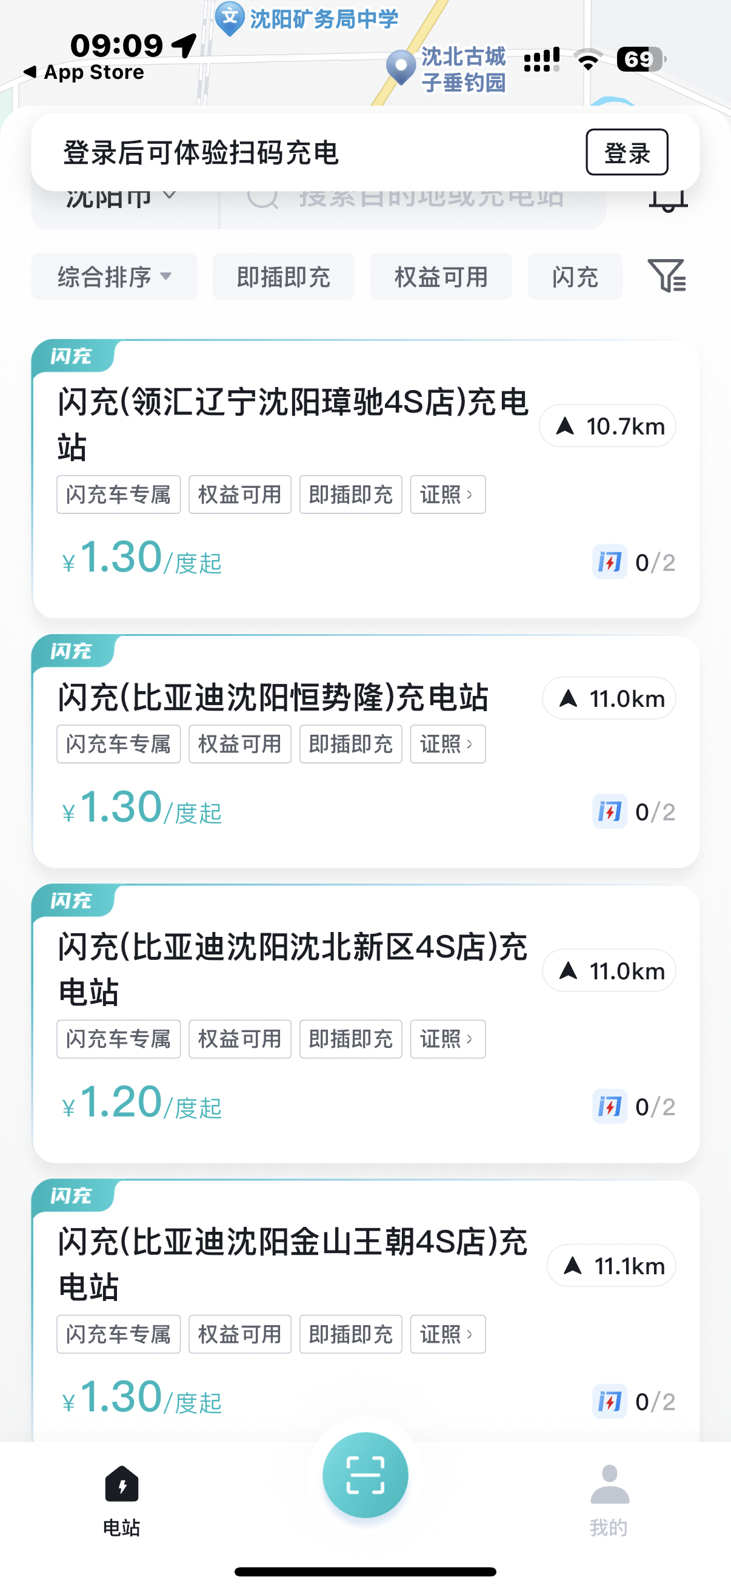Viewport: 731px width, 1591px height.
Task: Tap the scan QR code button
Action: click(365, 1475)
